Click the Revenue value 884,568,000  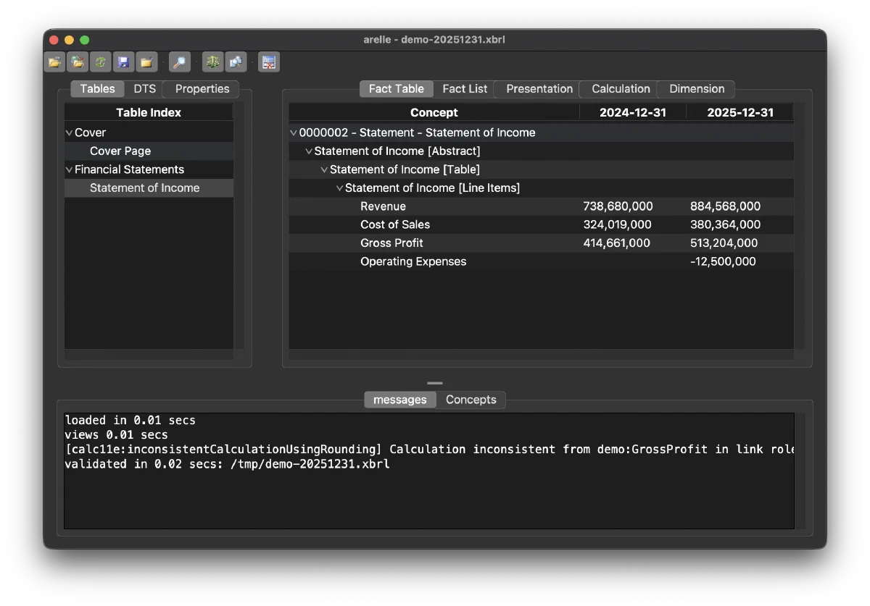pyautogui.click(x=725, y=206)
